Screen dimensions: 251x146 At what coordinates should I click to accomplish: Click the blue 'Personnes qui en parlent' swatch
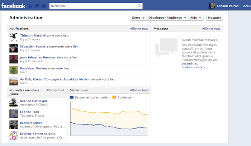tap(72, 97)
